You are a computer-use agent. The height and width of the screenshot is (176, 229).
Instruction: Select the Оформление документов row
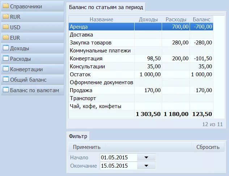coord(141,82)
